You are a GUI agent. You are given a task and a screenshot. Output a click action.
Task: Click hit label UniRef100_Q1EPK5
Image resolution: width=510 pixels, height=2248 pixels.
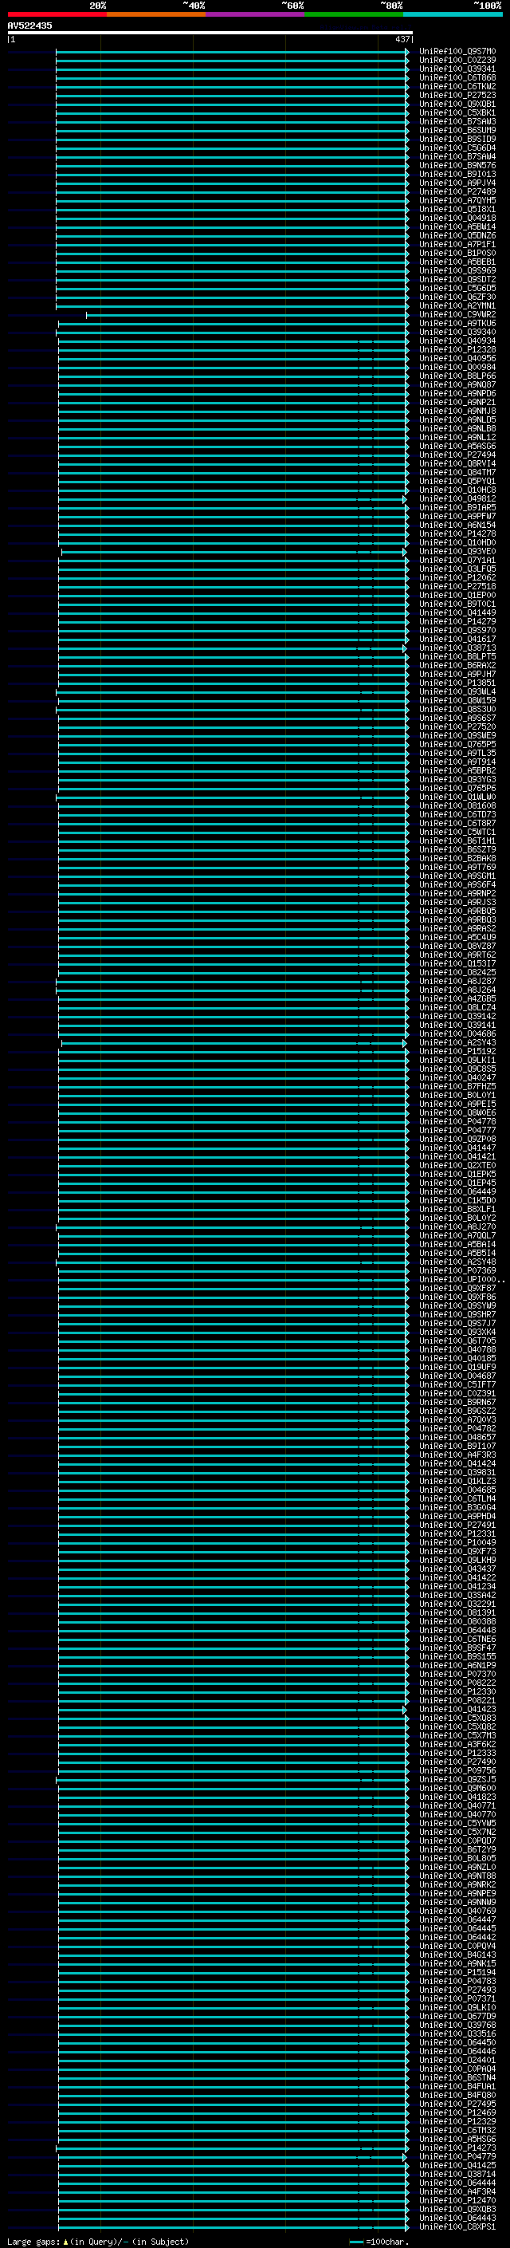coord(457,1175)
